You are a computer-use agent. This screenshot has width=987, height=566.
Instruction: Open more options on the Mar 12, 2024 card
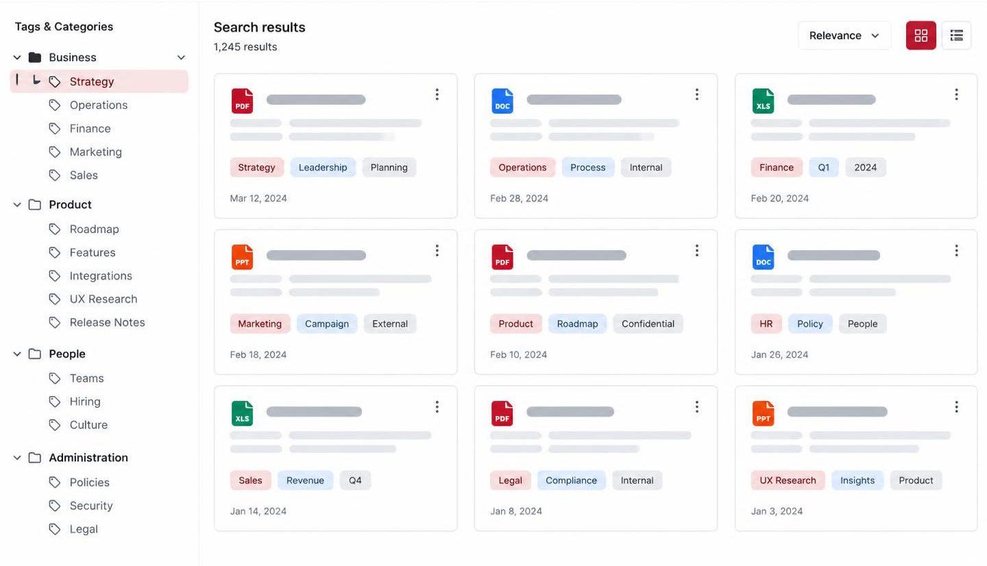[437, 95]
